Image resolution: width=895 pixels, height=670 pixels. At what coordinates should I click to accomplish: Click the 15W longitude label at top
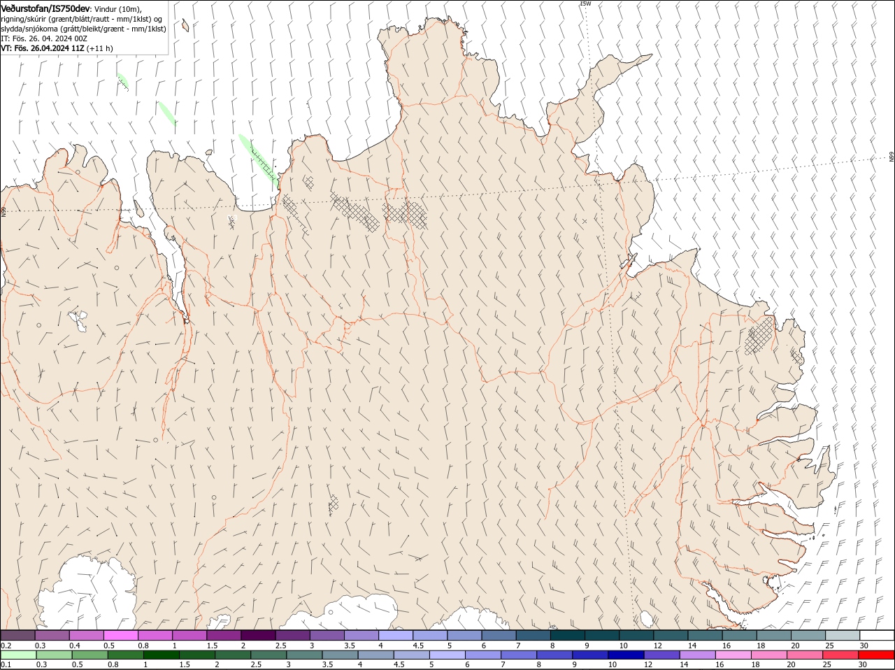click(x=585, y=3)
